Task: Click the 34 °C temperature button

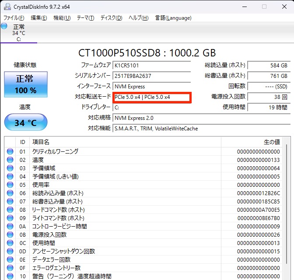Action: click(26, 122)
